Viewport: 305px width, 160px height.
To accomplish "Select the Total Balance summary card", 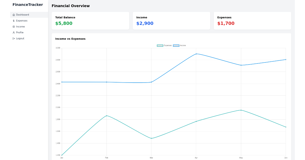I will pyautogui.click(x=90, y=21).
